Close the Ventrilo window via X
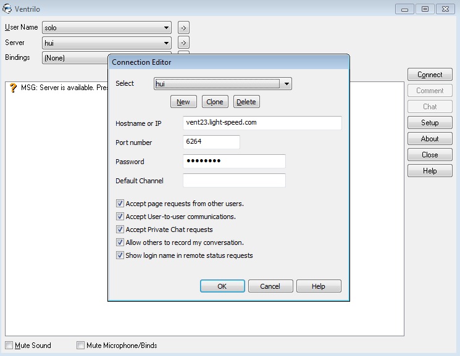This screenshot has width=460, height=356. (445, 9)
